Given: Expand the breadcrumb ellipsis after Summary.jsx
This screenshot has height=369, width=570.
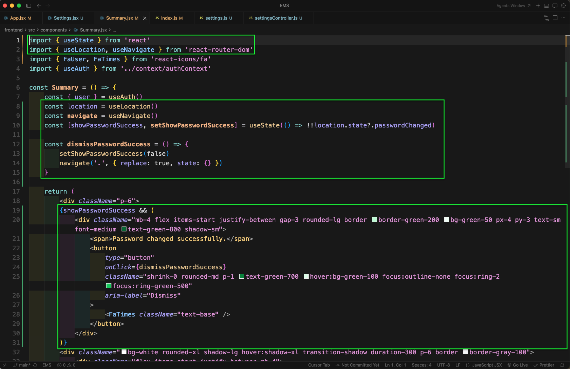Looking at the screenshot, I should 114,30.
